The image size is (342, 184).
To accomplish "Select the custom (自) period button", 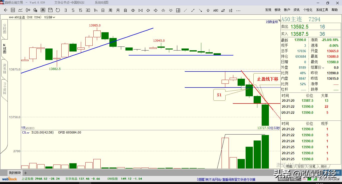I will coord(125,10).
